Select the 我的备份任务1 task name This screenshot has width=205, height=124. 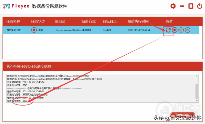14,30
